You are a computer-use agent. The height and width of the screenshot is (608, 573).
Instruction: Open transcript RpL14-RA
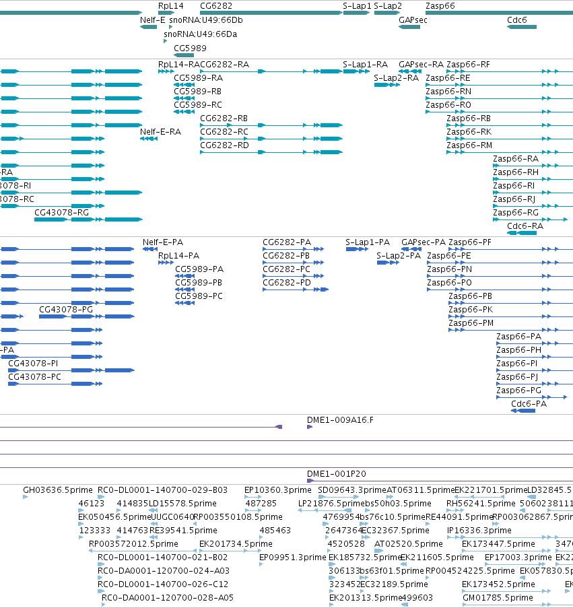coord(178,65)
